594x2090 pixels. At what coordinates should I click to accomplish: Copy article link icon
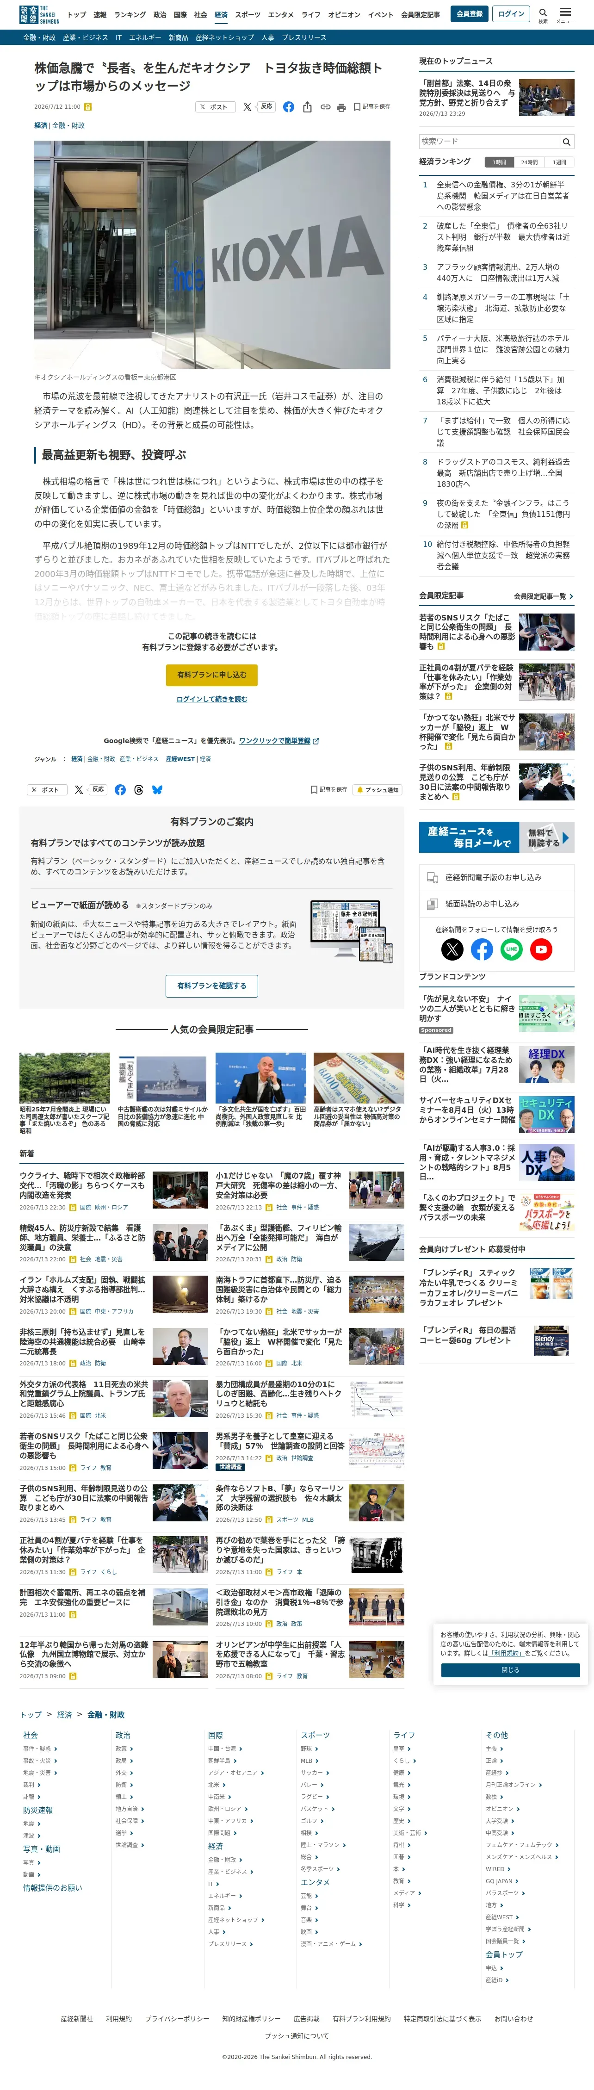(x=325, y=107)
